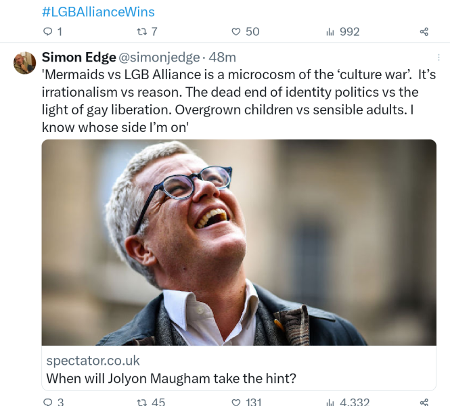Open the three-dot menu on Simon Edge's tweet
This screenshot has width=450, height=406.
(438, 58)
